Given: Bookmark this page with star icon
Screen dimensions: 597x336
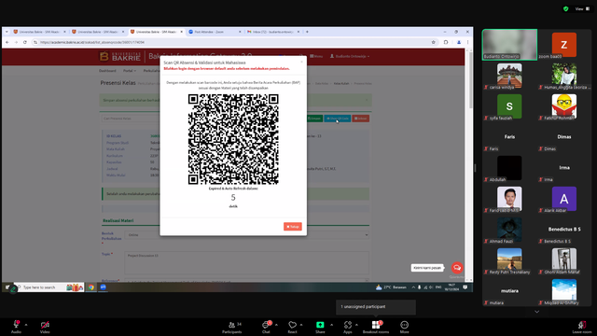Looking at the screenshot, I should coord(433,42).
